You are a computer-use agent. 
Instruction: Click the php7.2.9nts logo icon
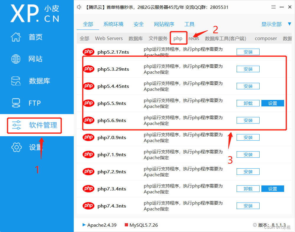(88, 172)
